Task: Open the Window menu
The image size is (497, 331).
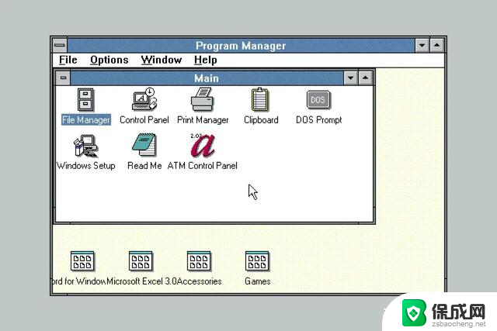Action: tap(162, 60)
